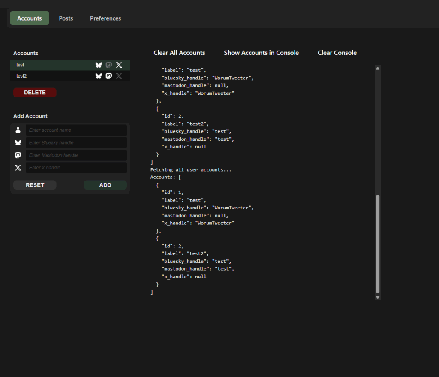Click dimmed X icon in test2 row
Viewport: 439px width, 377px height.
point(119,76)
